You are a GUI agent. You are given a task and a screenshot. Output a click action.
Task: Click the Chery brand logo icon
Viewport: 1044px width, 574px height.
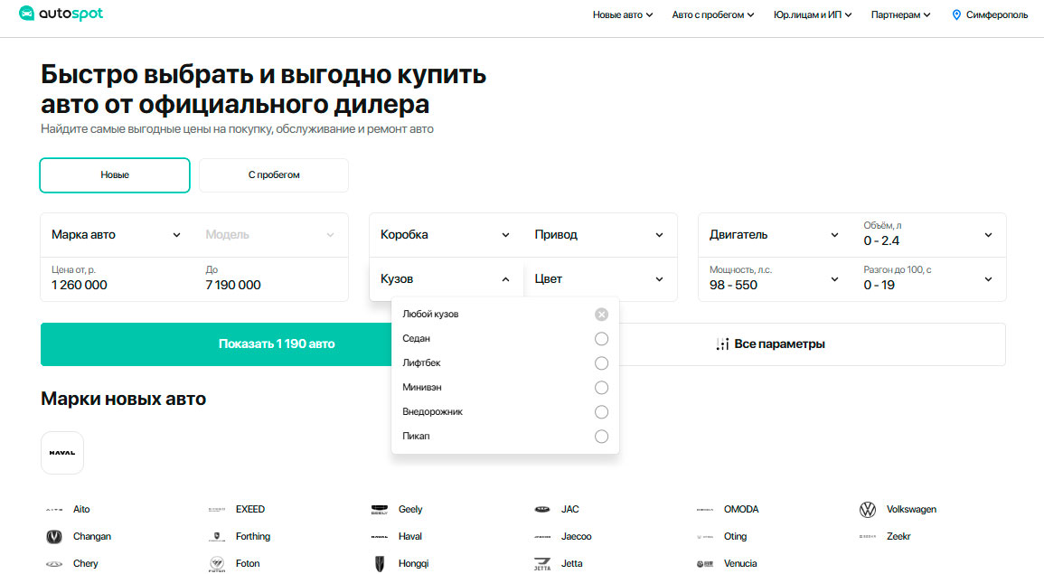coord(54,564)
